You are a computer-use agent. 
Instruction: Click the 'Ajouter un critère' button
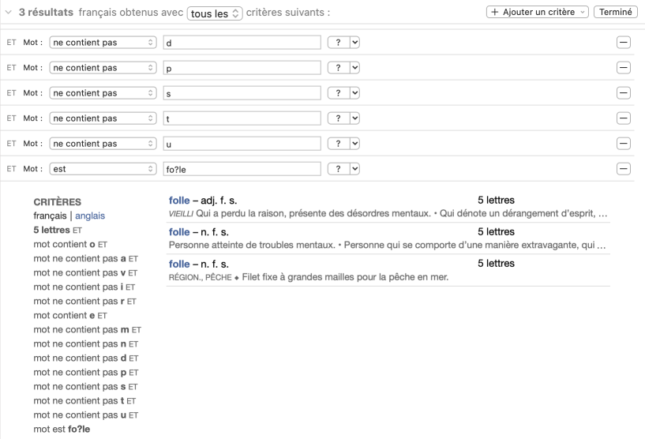[x=538, y=13]
